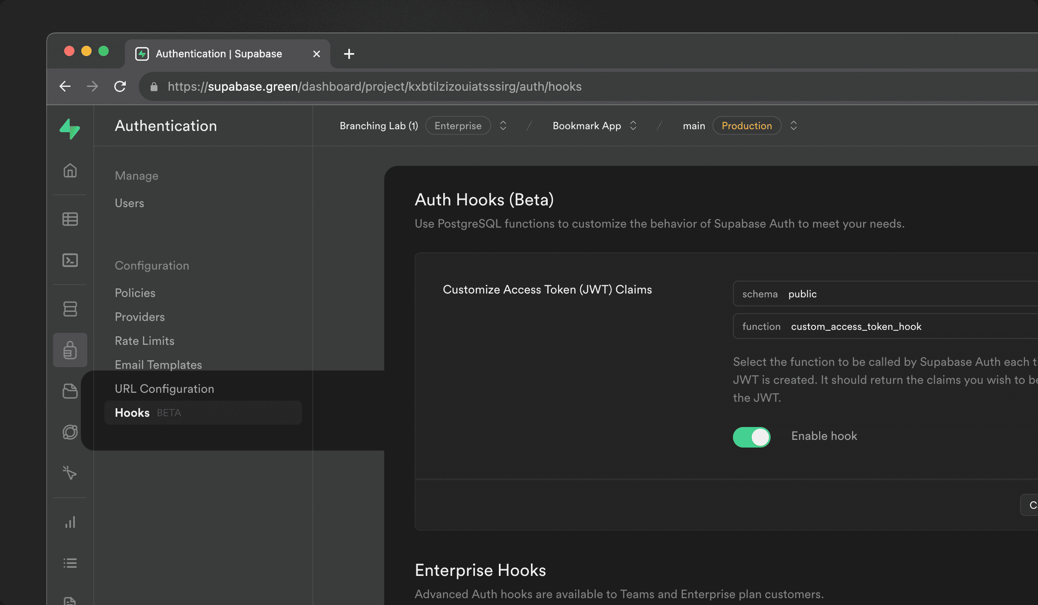Viewport: 1038px width, 605px height.
Task: Click the Manage section label
Action: coord(136,176)
